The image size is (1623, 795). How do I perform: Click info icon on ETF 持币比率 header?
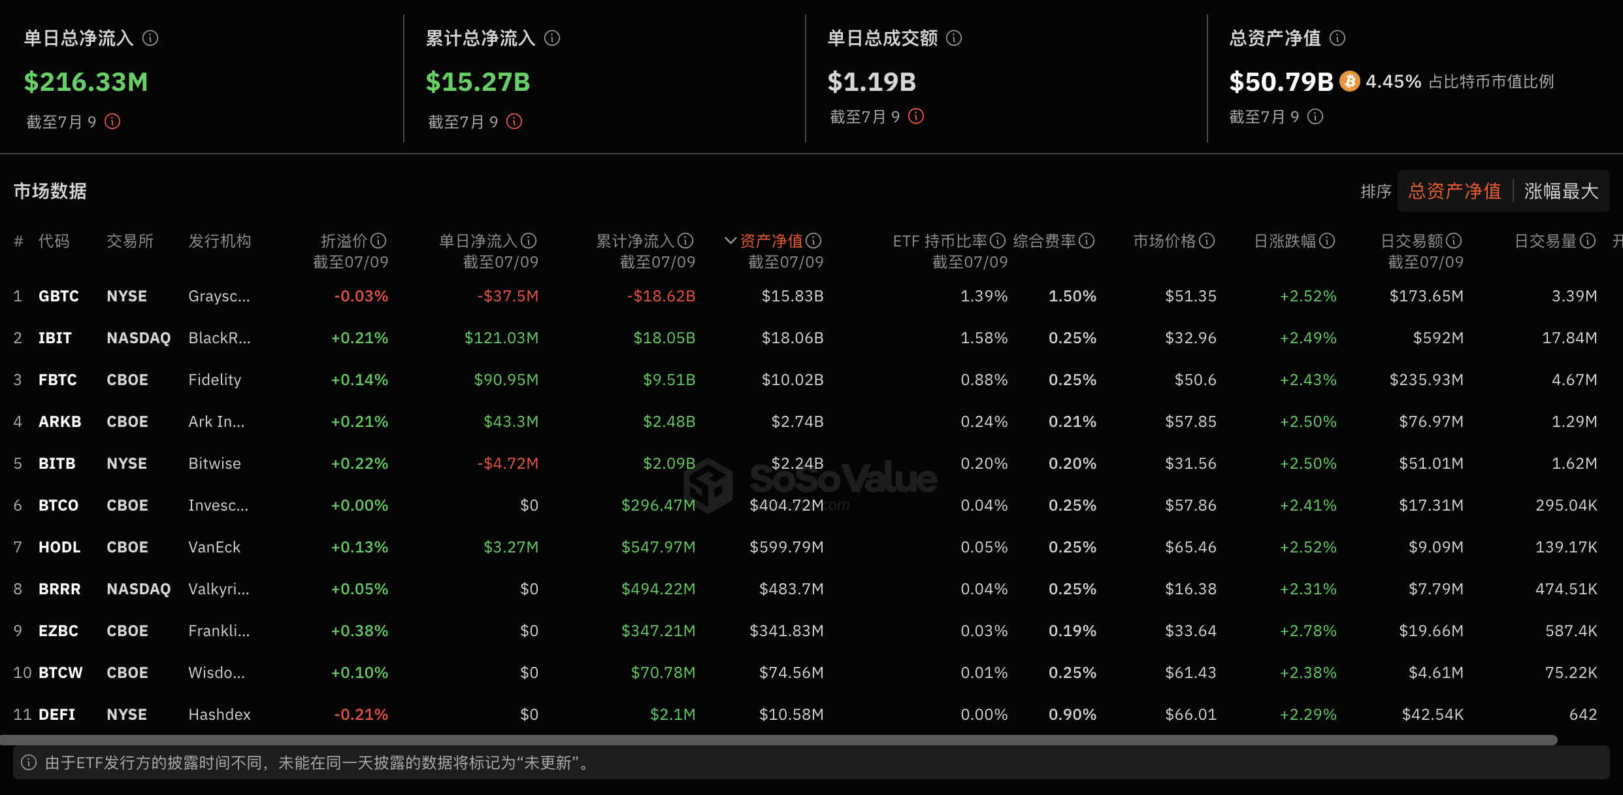click(x=998, y=241)
